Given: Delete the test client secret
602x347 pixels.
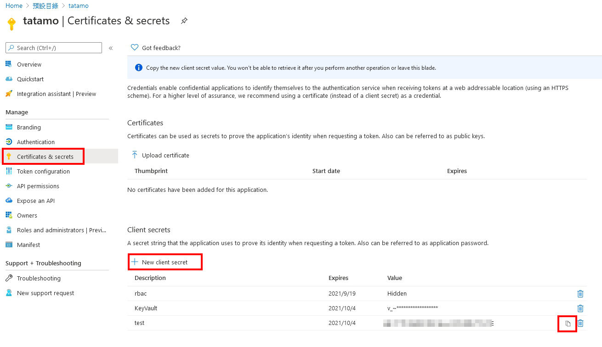Looking at the screenshot, I should pos(580,323).
